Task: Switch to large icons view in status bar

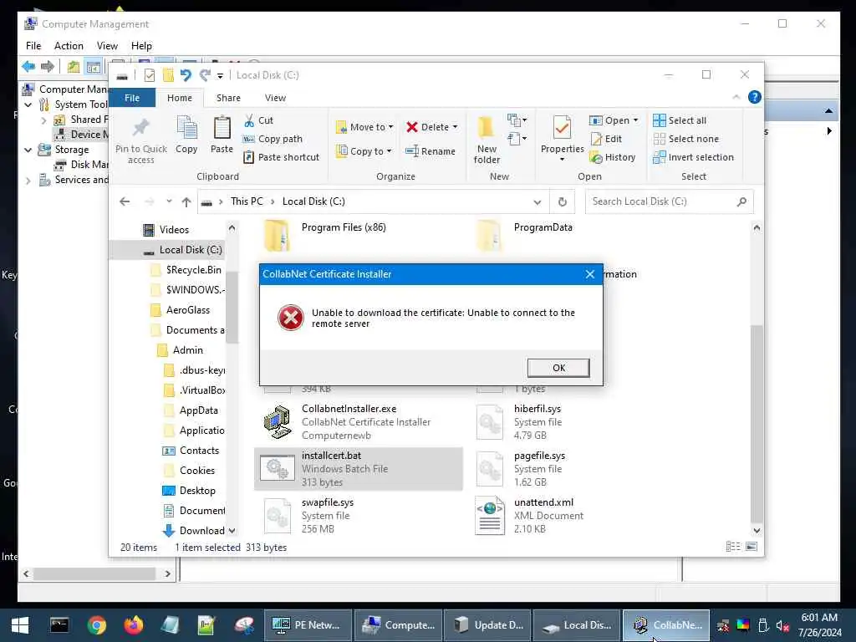Action: [x=752, y=547]
